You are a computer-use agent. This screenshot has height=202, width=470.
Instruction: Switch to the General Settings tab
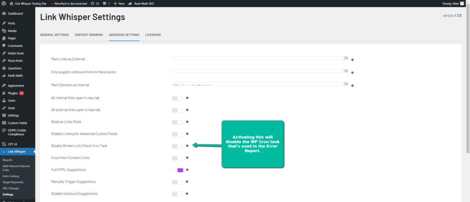click(x=54, y=35)
